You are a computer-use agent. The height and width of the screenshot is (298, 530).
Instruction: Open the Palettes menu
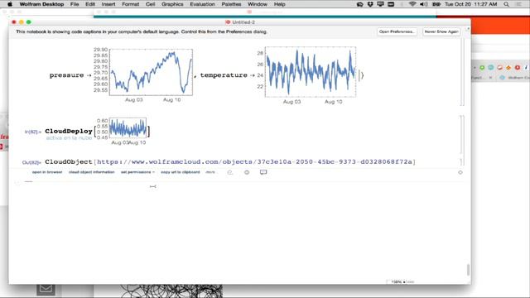pyautogui.click(x=231, y=4)
